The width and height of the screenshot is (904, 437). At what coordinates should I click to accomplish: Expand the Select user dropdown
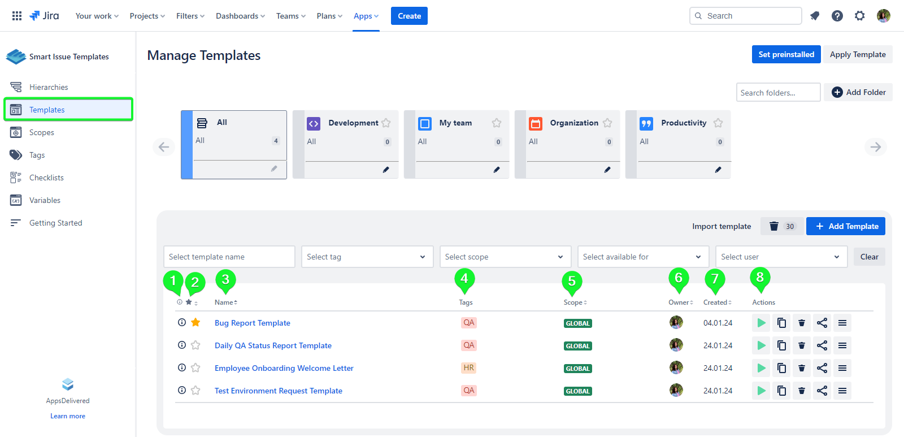[781, 257]
